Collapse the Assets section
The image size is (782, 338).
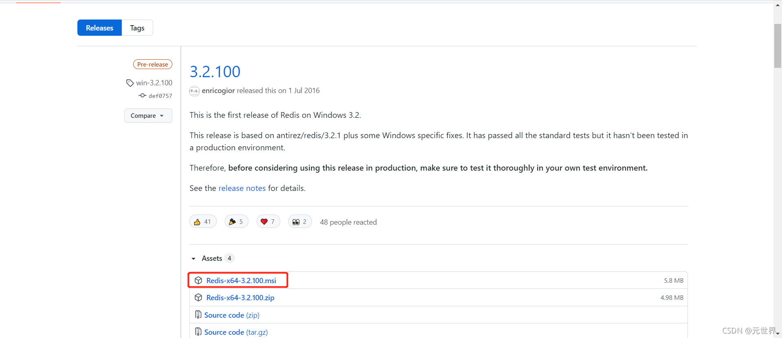click(193, 258)
